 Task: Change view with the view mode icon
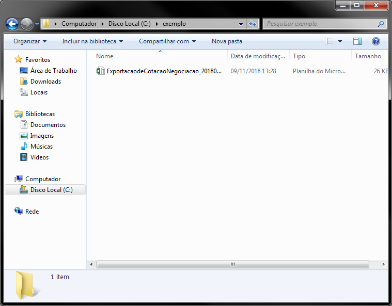click(x=329, y=41)
